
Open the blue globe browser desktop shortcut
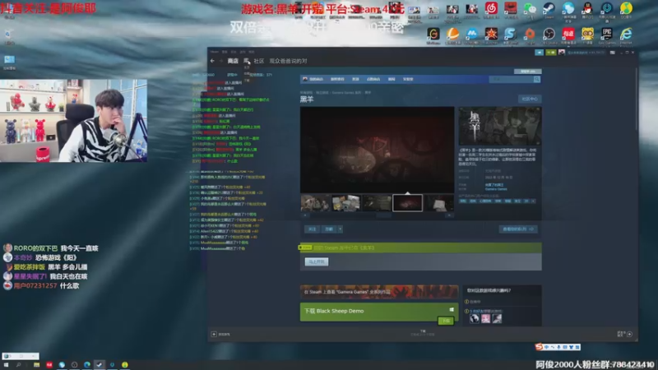568,8
